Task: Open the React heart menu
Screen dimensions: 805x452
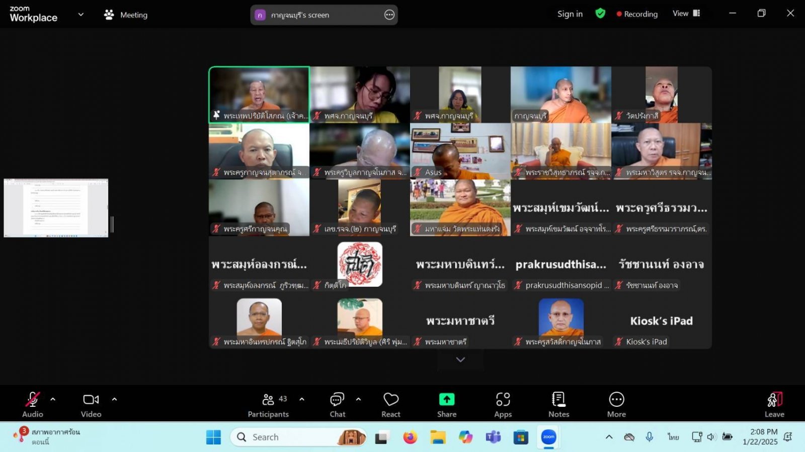Action: pyautogui.click(x=391, y=404)
